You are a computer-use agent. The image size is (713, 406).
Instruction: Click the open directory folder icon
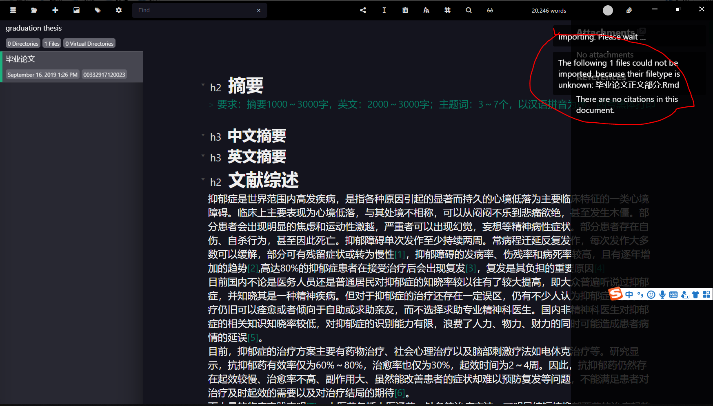(34, 10)
